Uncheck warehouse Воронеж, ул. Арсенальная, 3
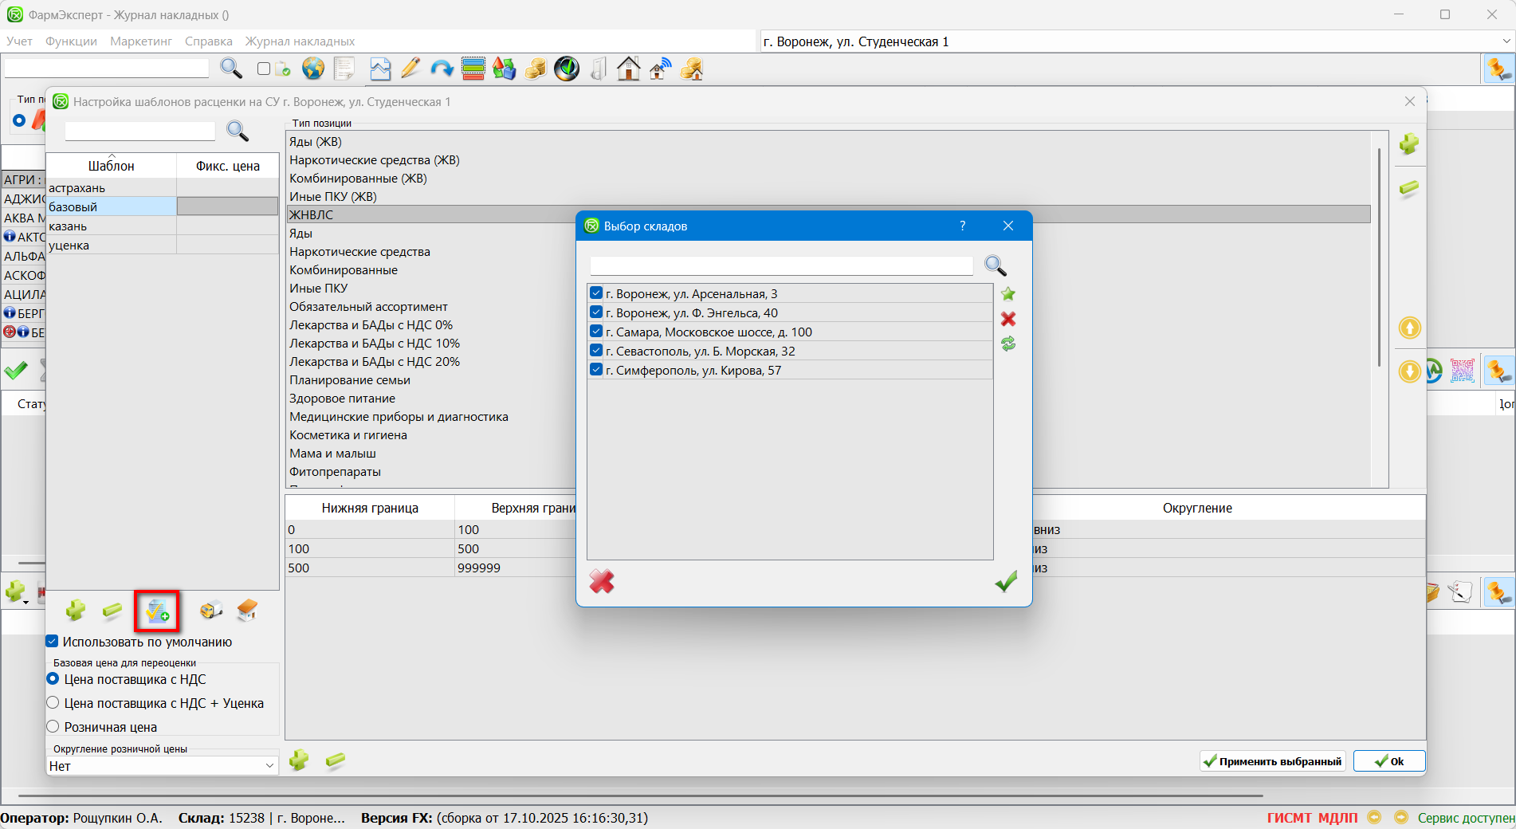Screen dimensions: 1516x829 point(596,293)
